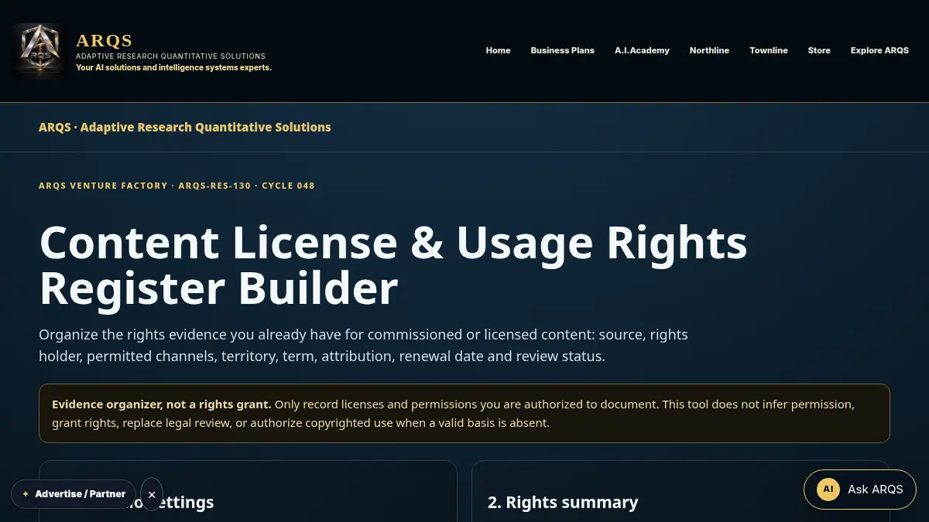This screenshot has height=522, width=929.
Task: Open Explore ARQS menu item
Action: [x=879, y=50]
